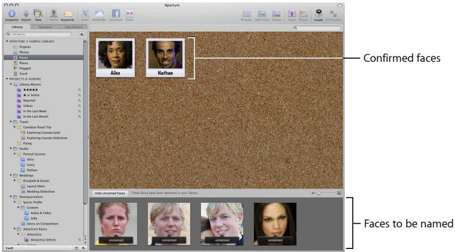Click the search icon beside the Rejected album

[x=79, y=100]
